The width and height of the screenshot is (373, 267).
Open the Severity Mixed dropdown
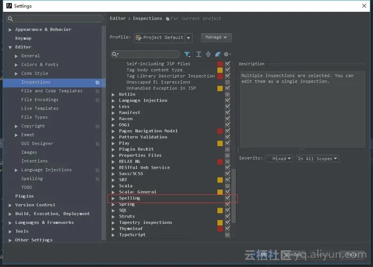click(x=279, y=158)
